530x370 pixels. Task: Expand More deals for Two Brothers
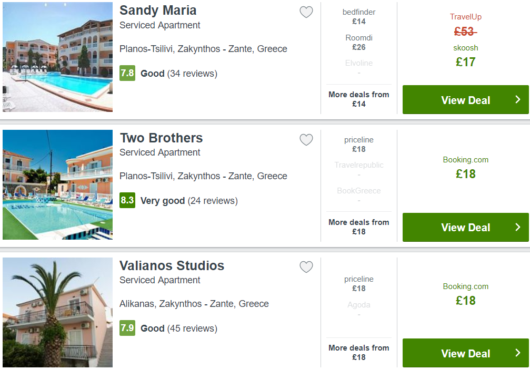click(358, 227)
